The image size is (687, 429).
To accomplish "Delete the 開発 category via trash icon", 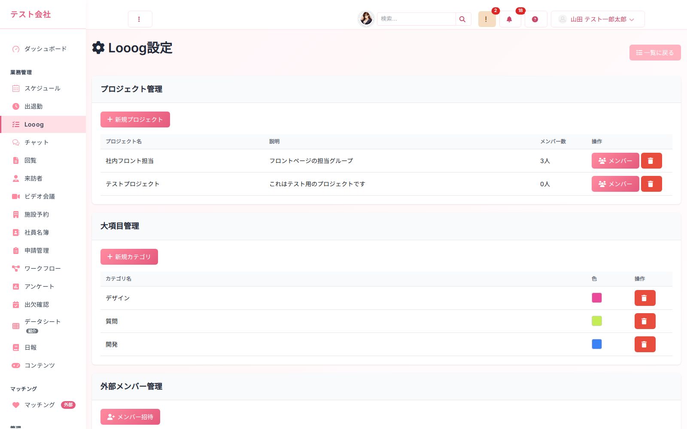I will point(645,344).
